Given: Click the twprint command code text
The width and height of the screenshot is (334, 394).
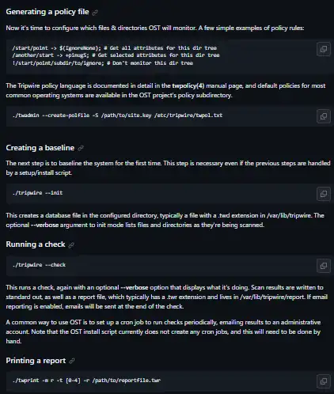Looking at the screenshot, I should [x=86, y=381].
